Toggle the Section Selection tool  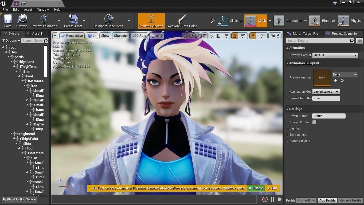click(x=151, y=21)
